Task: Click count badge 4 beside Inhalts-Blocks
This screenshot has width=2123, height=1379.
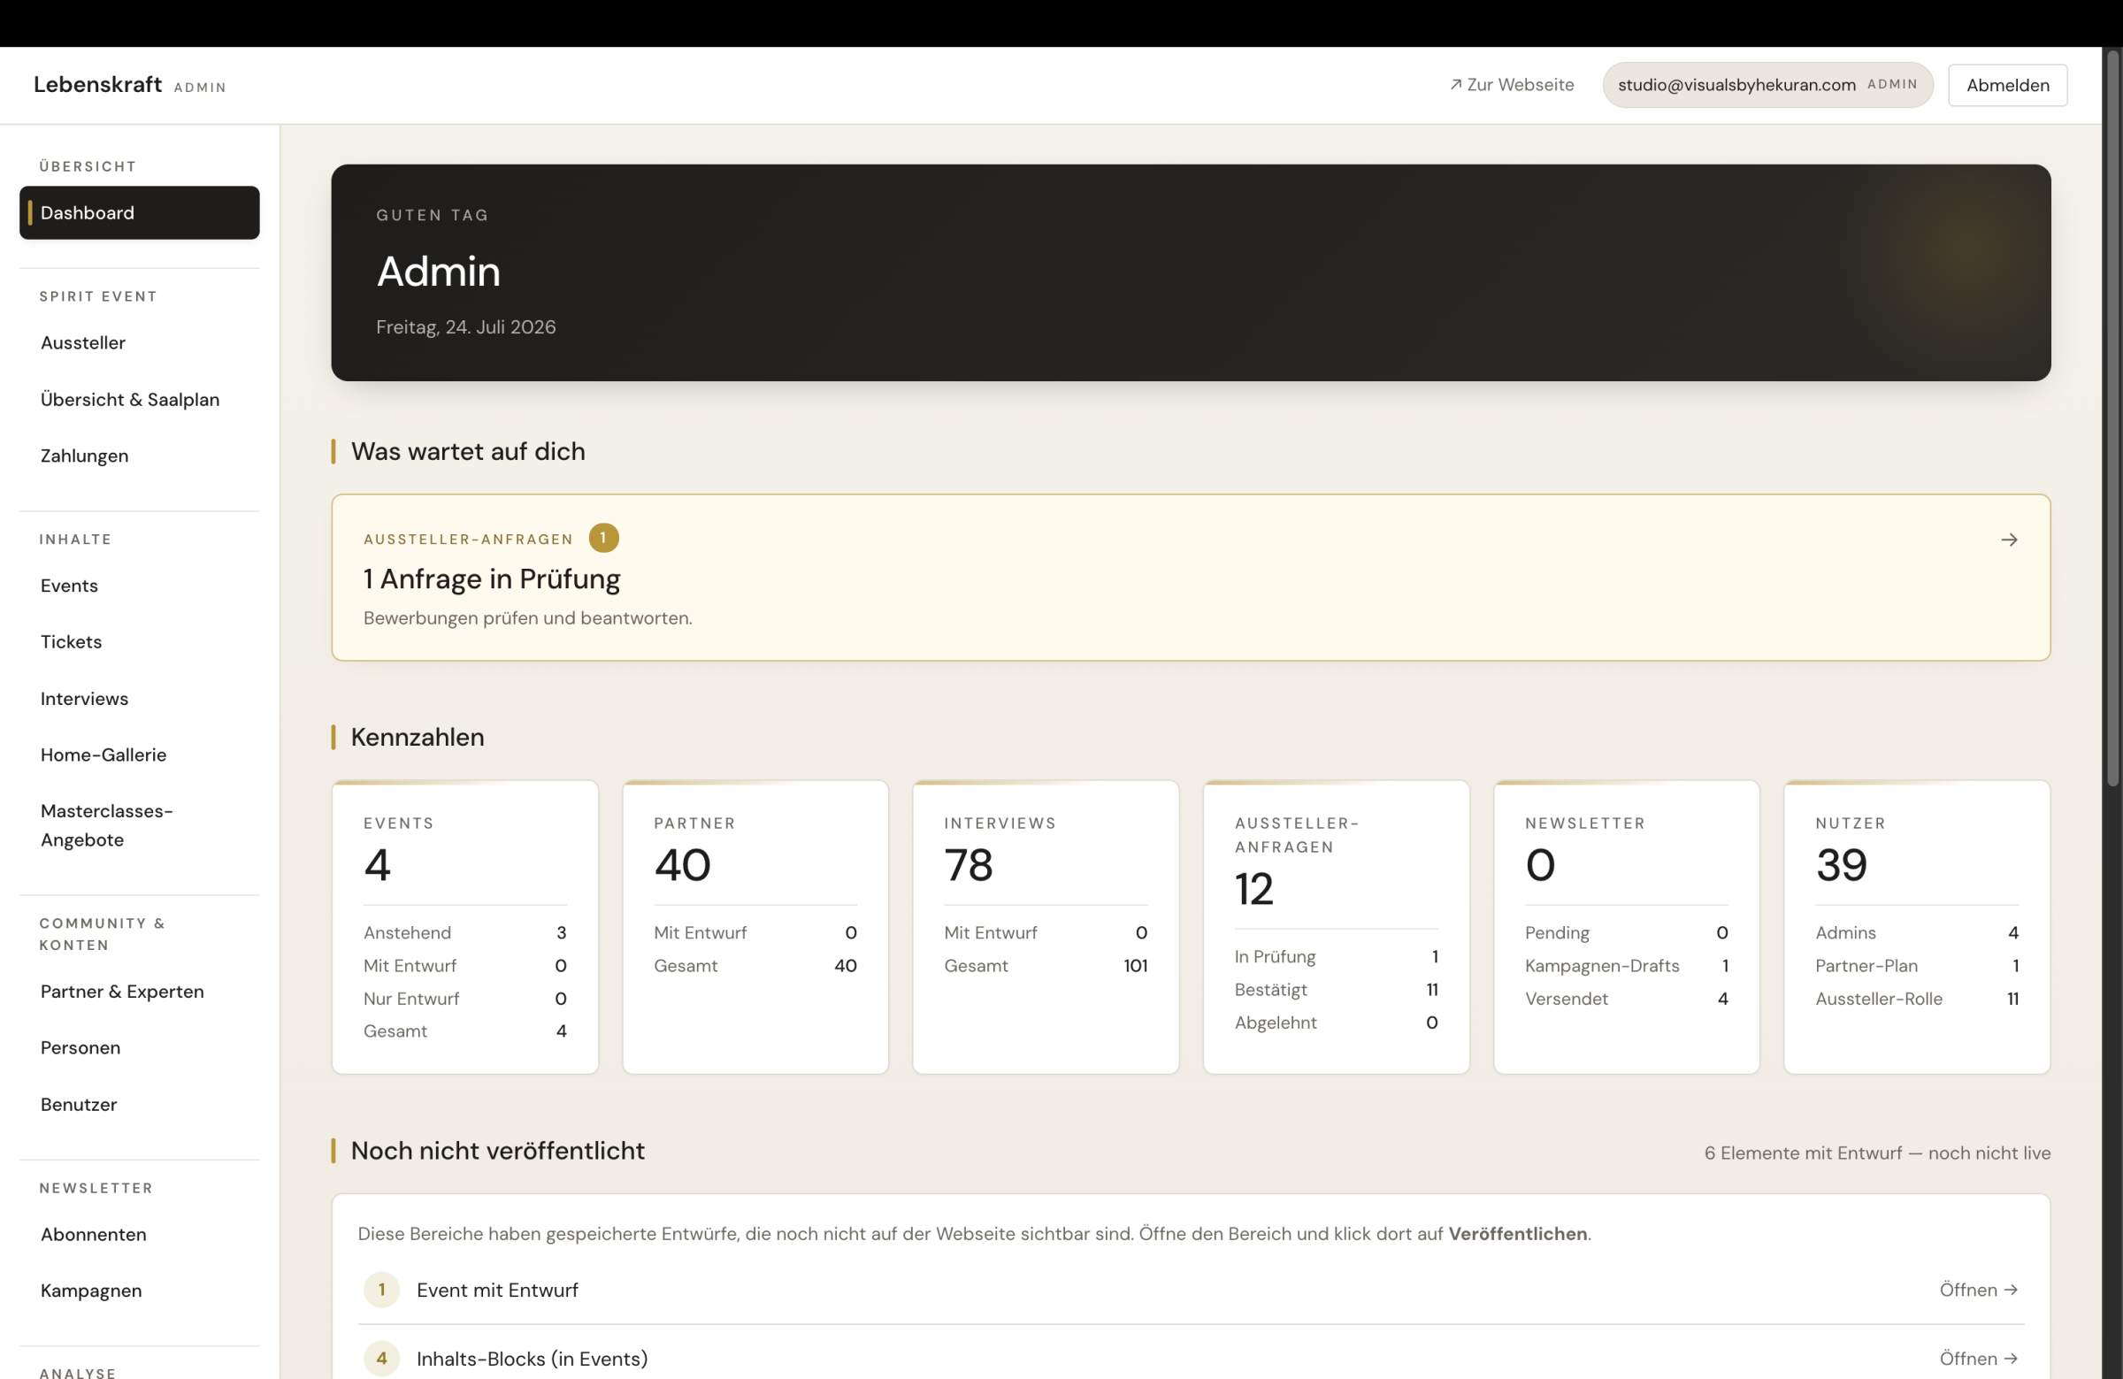Action: 381,1359
